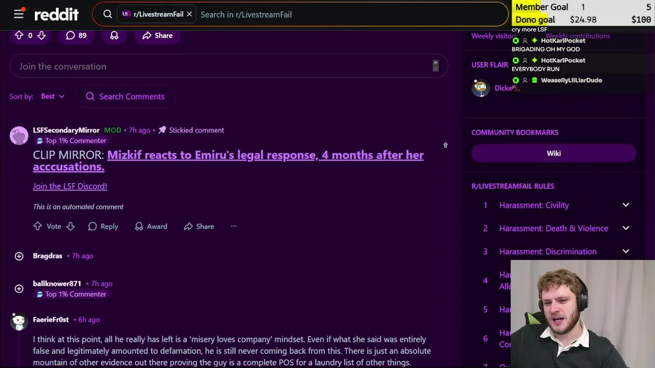Upvote the stickied comment
655x368 pixels.
coord(38,226)
